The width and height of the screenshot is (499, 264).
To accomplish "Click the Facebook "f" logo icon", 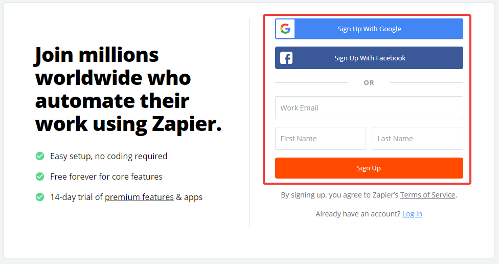I will pyautogui.click(x=286, y=58).
